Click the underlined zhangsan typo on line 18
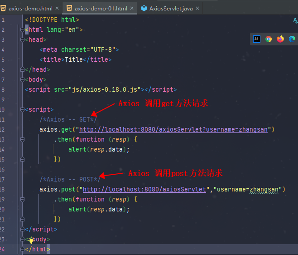The image size is (298, 255). (264, 189)
